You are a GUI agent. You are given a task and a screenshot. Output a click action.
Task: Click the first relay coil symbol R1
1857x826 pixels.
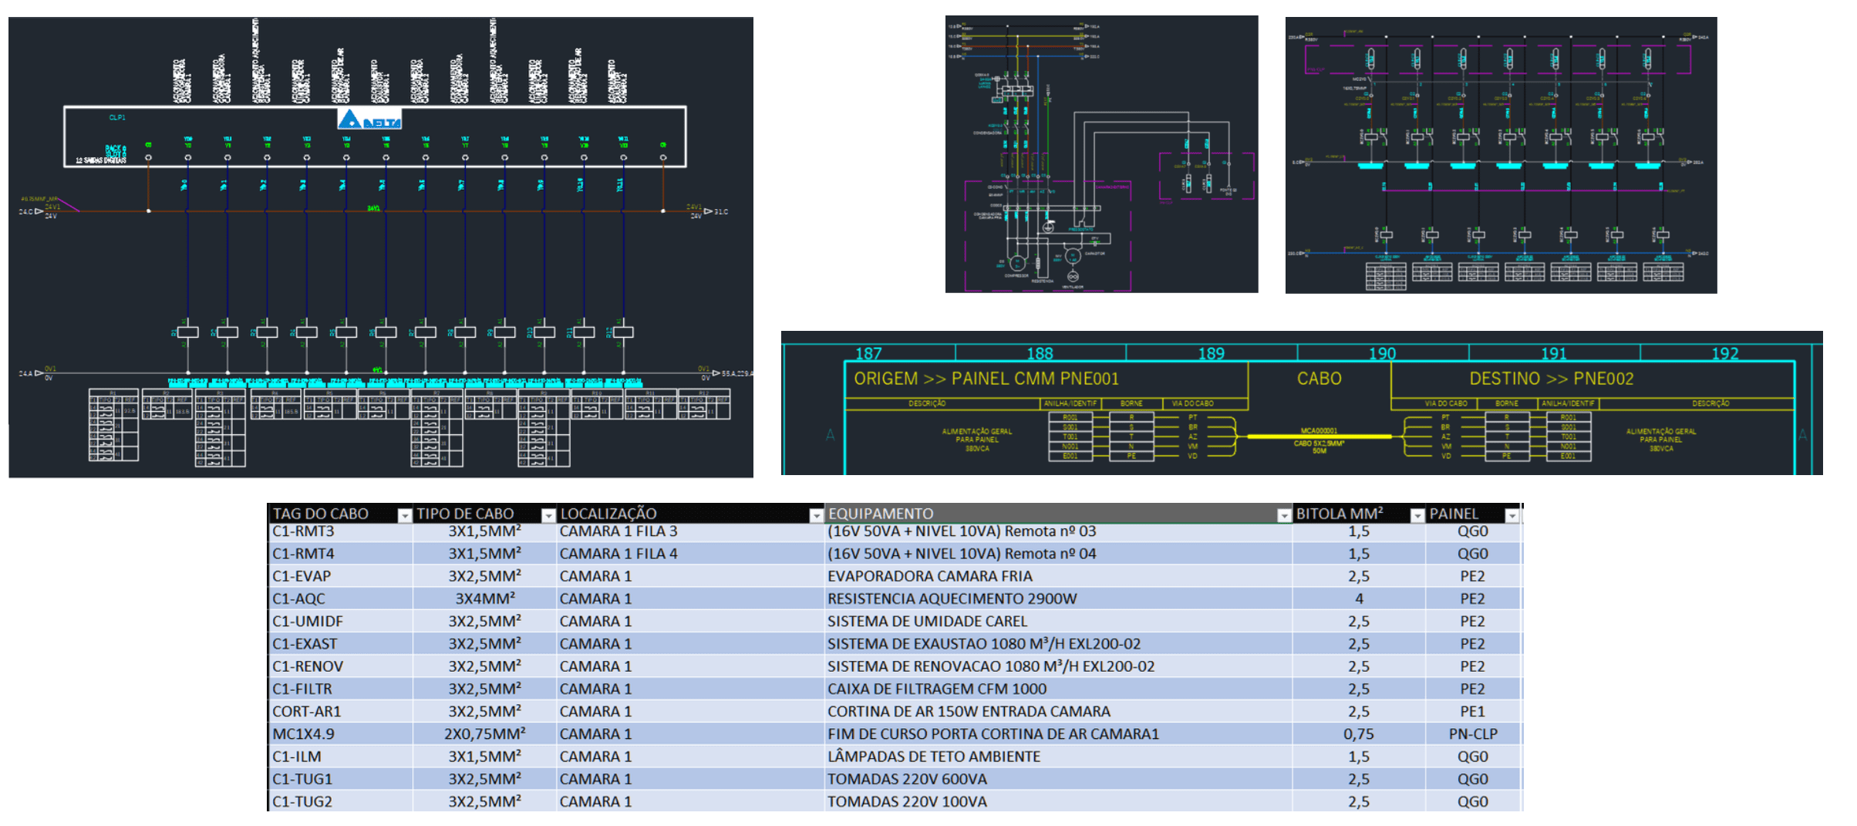coord(187,332)
